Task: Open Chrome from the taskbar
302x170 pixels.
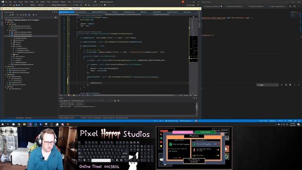Action: point(19,125)
